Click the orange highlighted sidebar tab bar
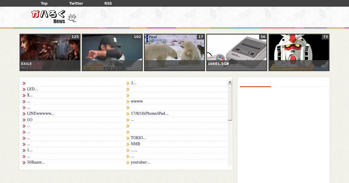This screenshot has width=349, height=183. click(x=255, y=87)
